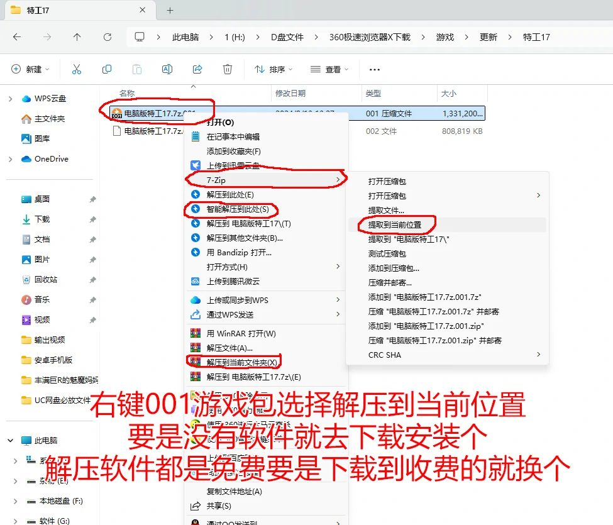Screen dimensions: 613x525
Task: Click the 腾讯微云 upload icon in the menu
Action: coord(196,280)
